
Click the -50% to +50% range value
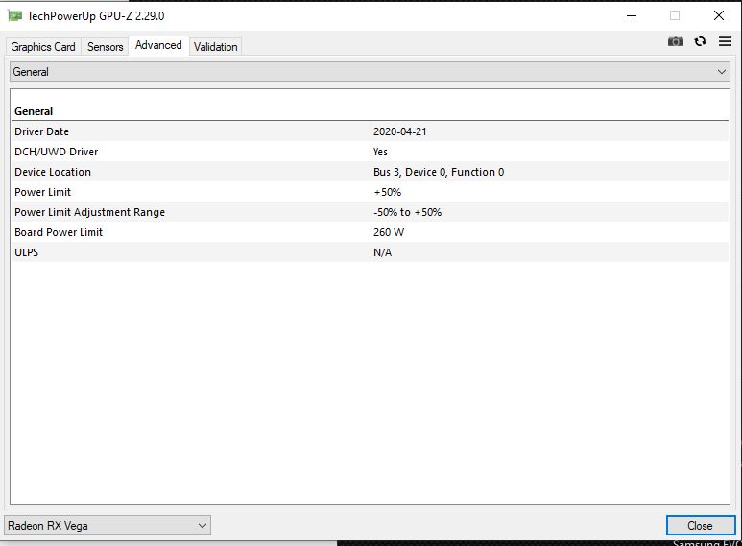pyautogui.click(x=407, y=212)
